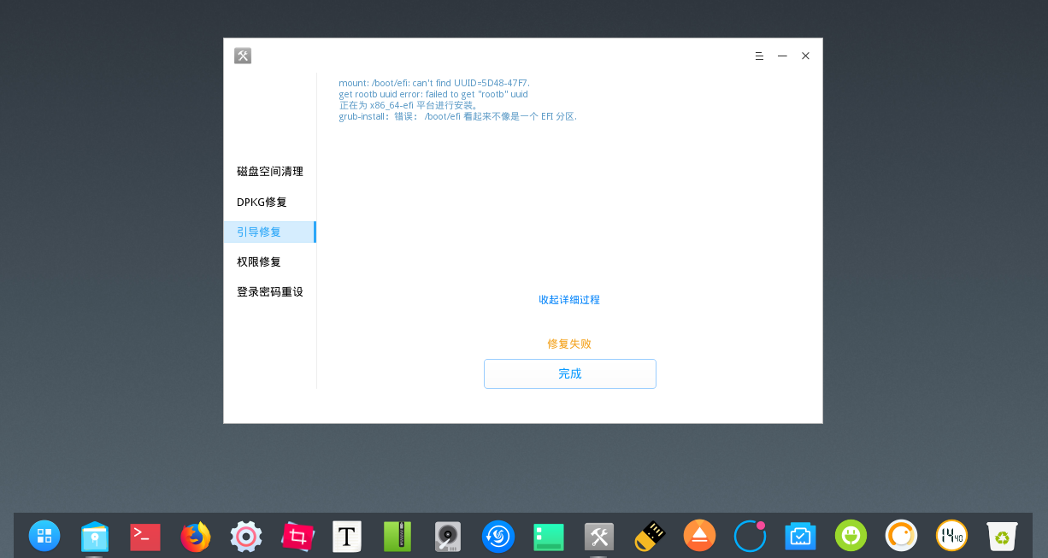The width and height of the screenshot is (1048, 558).
Task: Open Control Center settings from dock
Action: click(x=245, y=537)
